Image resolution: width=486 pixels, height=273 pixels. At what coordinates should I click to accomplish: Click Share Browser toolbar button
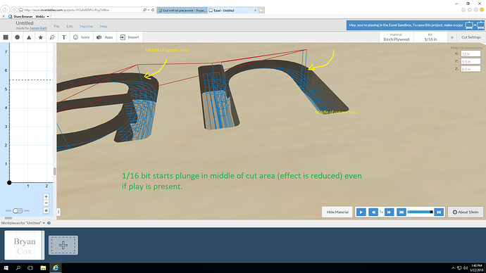[x=20, y=16]
